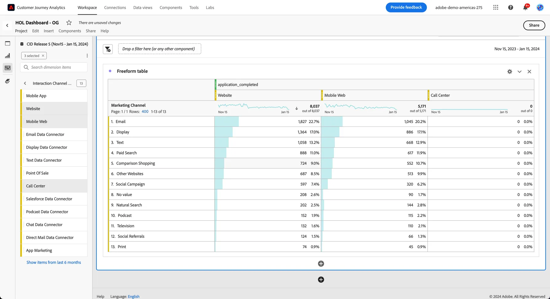Open the user profile avatar
Viewport: 550px width, 299px height.
(x=540, y=7)
